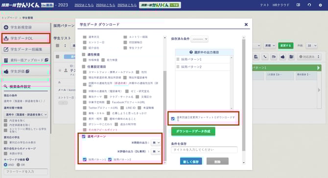Uncheck the 採用パターン1 checkbox

[x=85, y=159]
